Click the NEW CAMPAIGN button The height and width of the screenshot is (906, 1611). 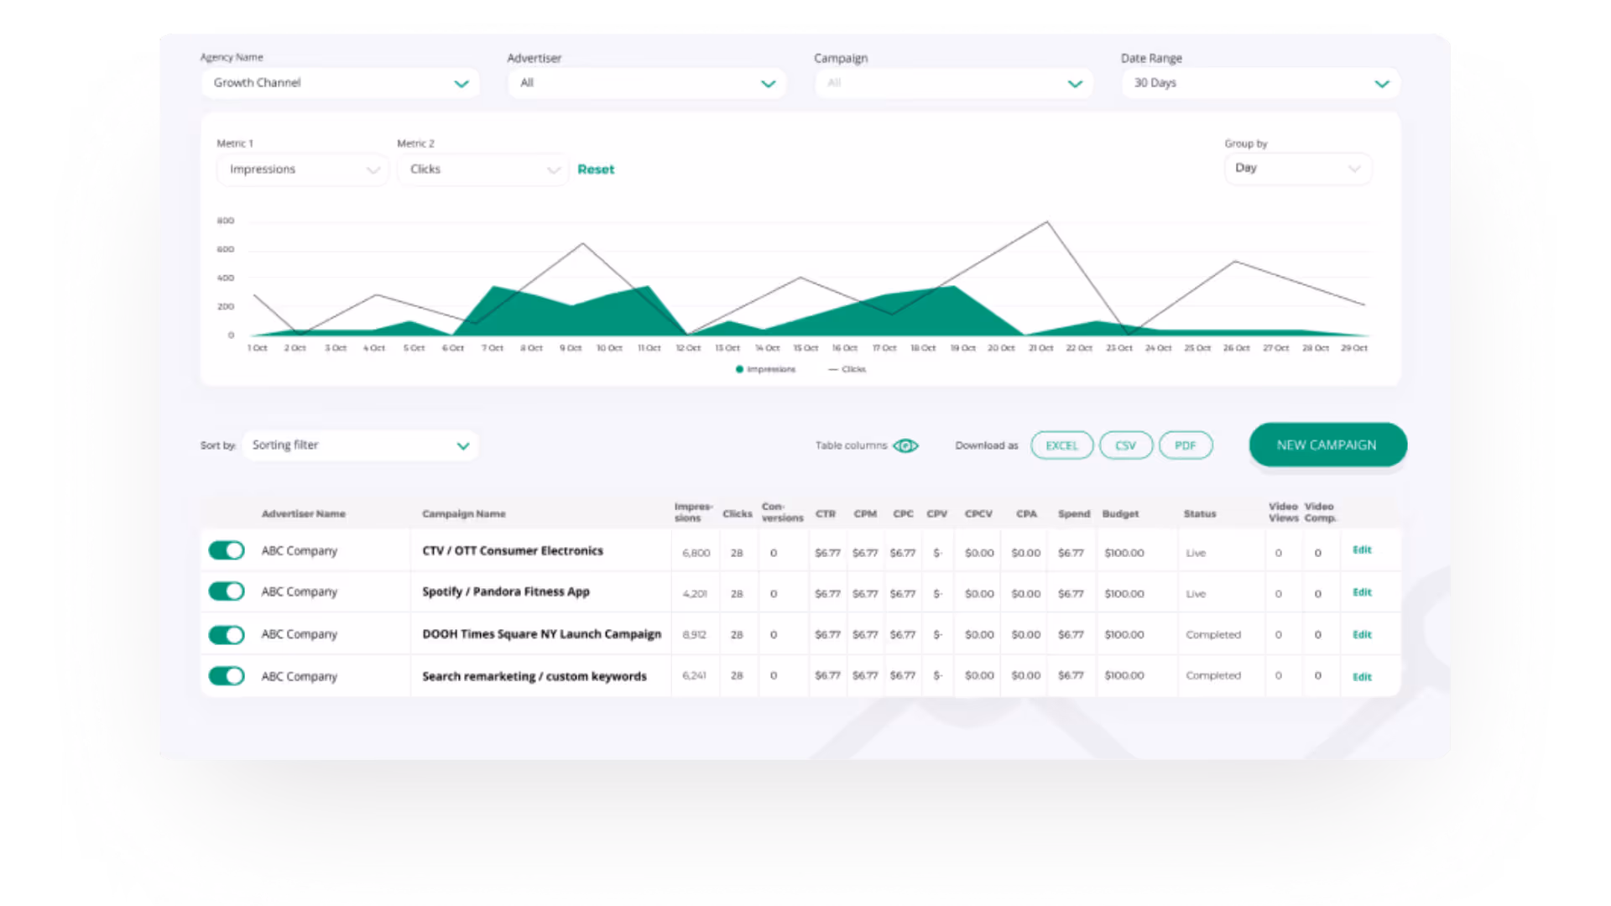(x=1327, y=445)
